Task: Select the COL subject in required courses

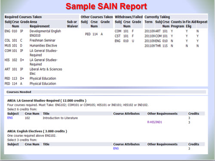Action: point(7,40)
